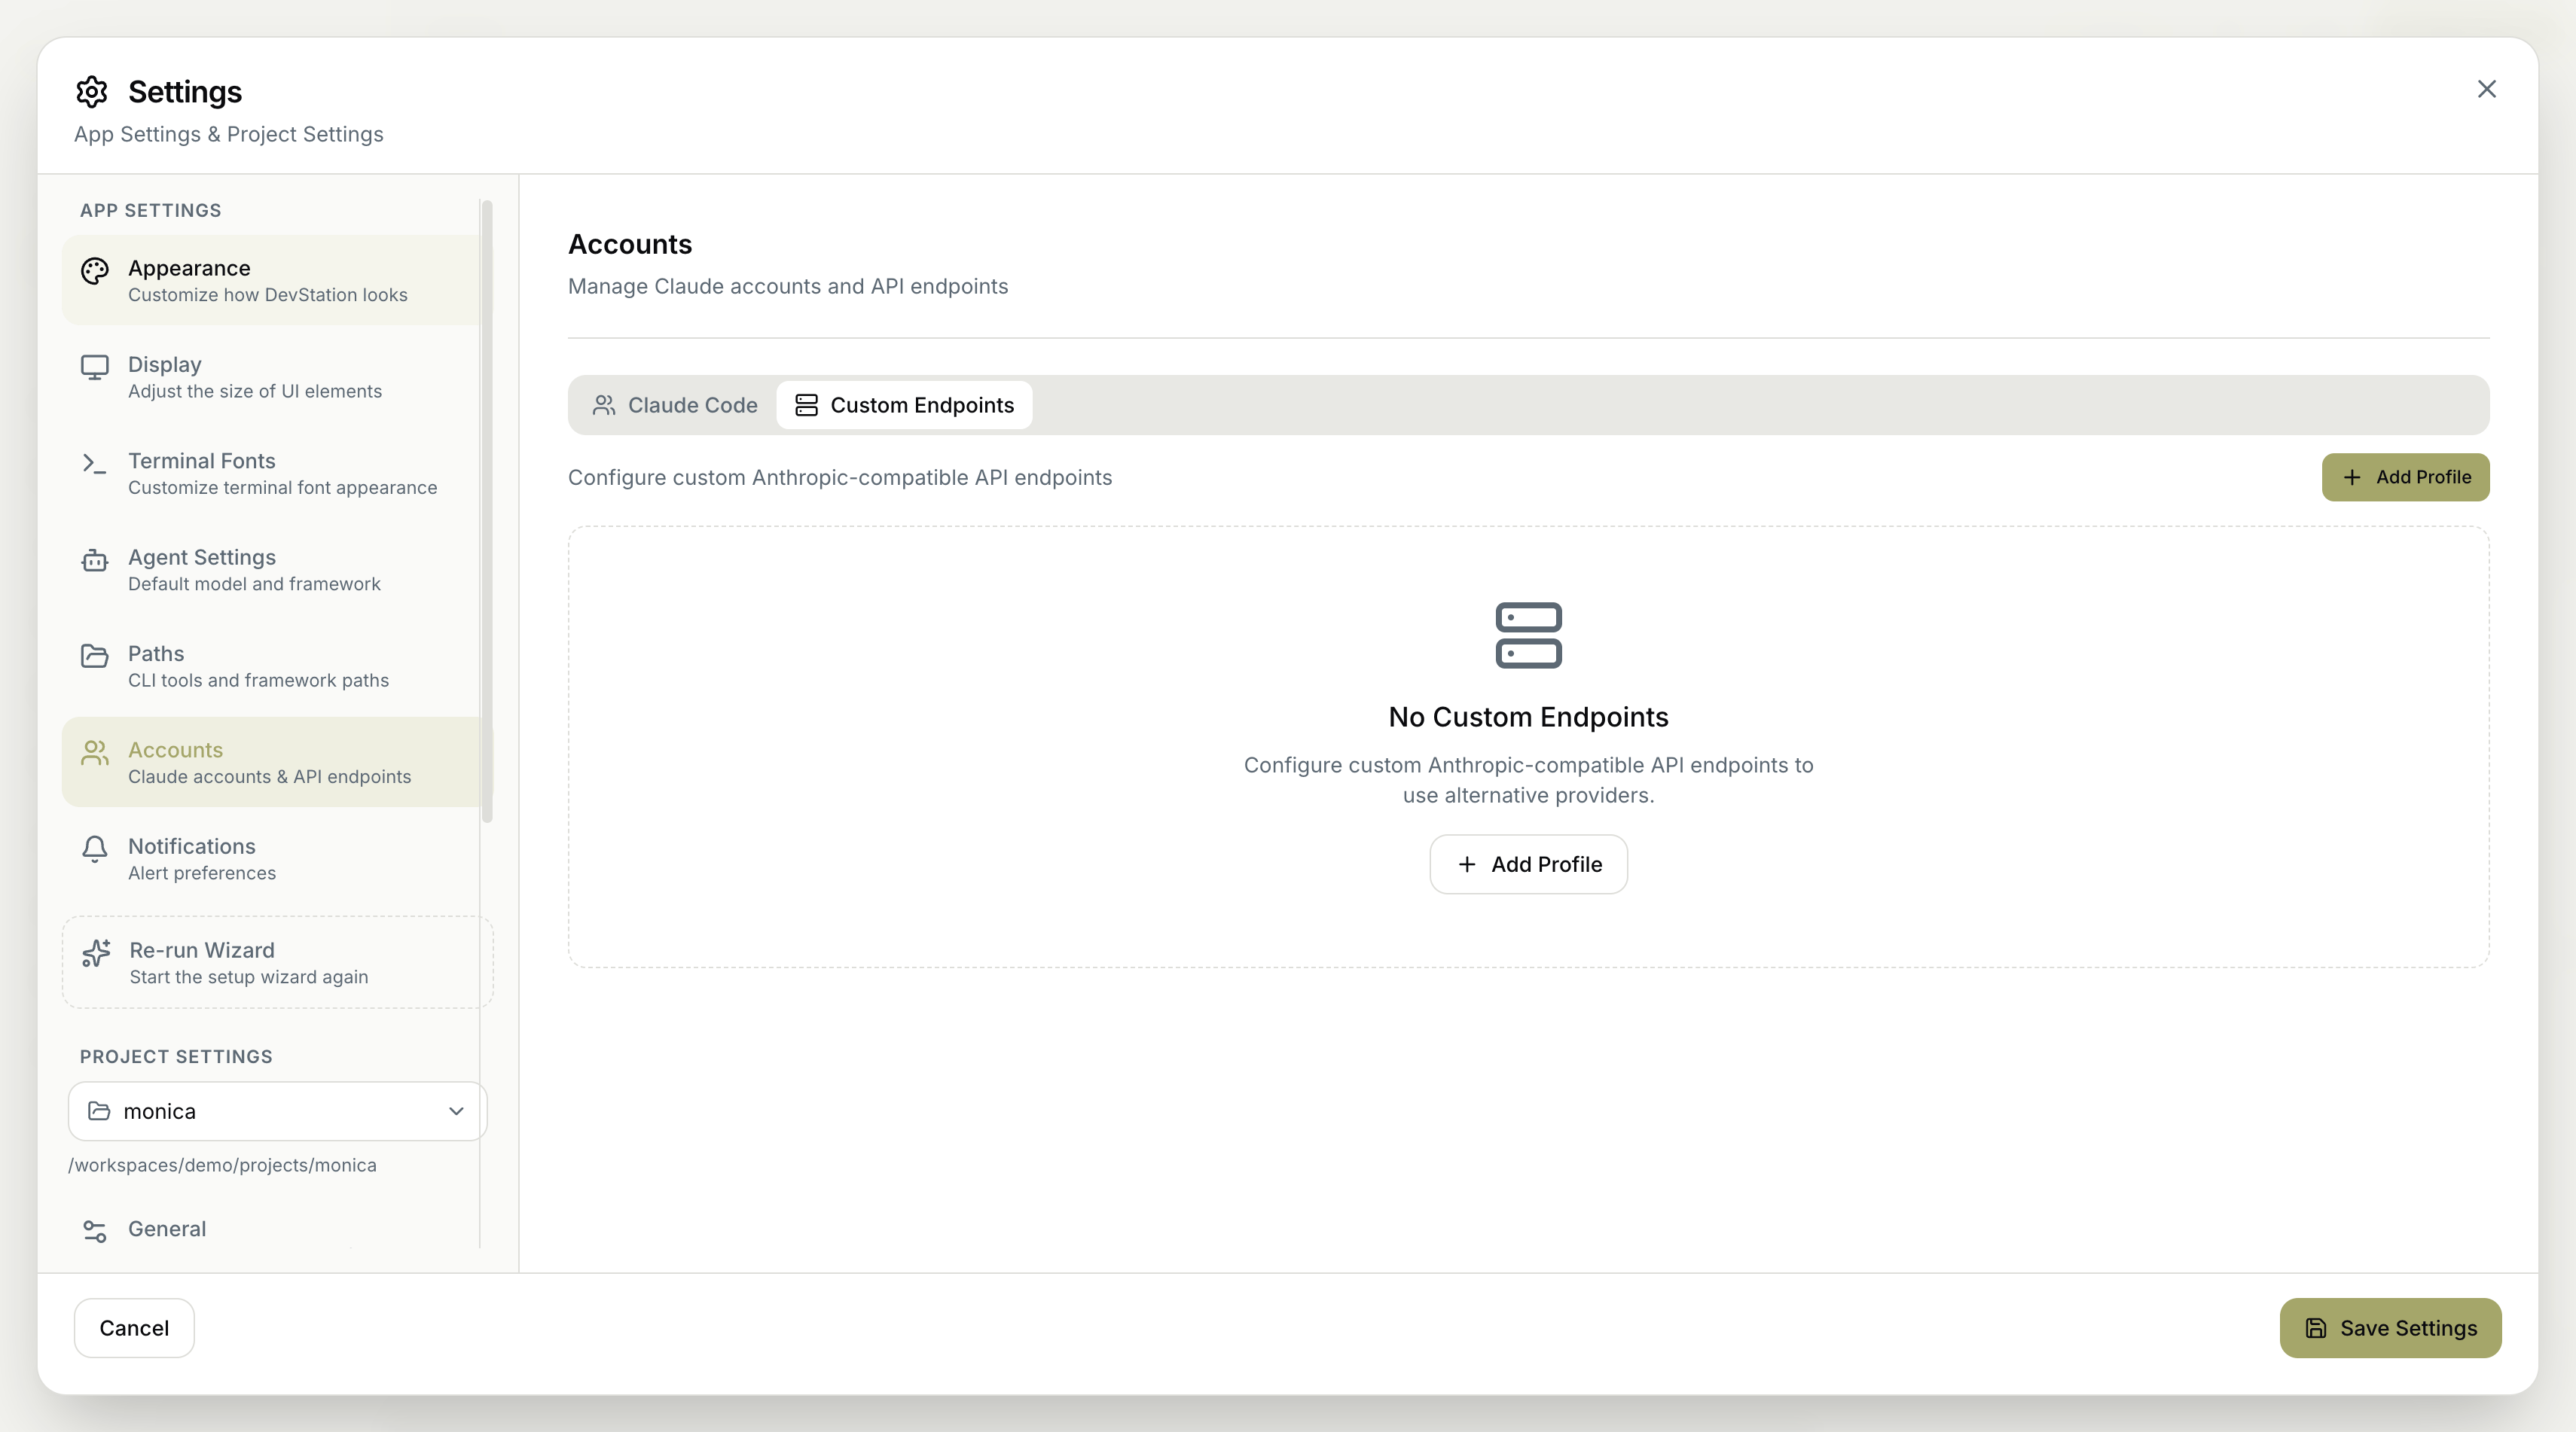Expand project list via chevron arrow
2576x1432 pixels.
(x=456, y=1111)
